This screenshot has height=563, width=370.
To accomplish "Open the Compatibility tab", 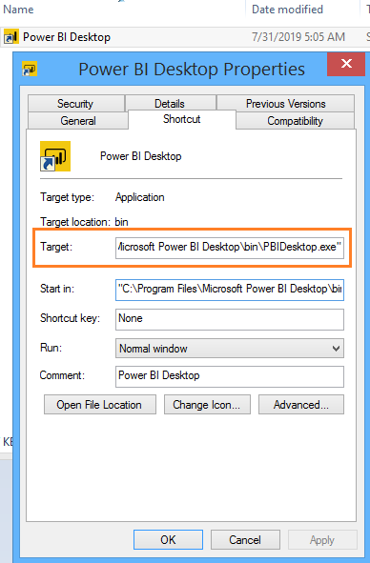I will click(295, 121).
